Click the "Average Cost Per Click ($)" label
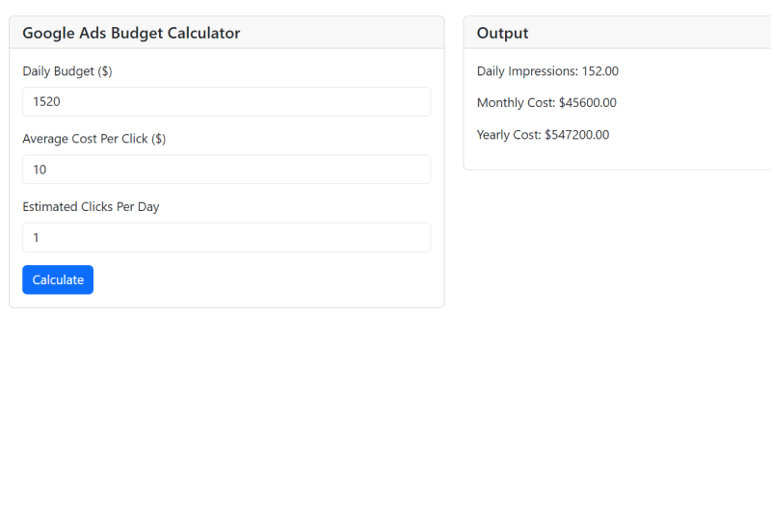Image resolution: width=771 pixels, height=530 pixels. (x=93, y=139)
